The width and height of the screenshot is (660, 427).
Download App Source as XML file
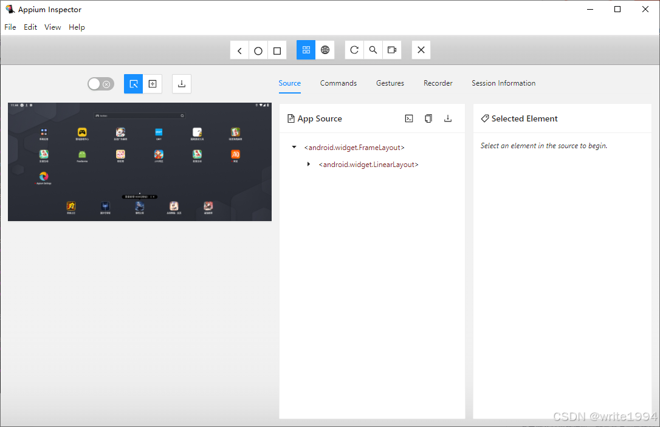(x=448, y=118)
